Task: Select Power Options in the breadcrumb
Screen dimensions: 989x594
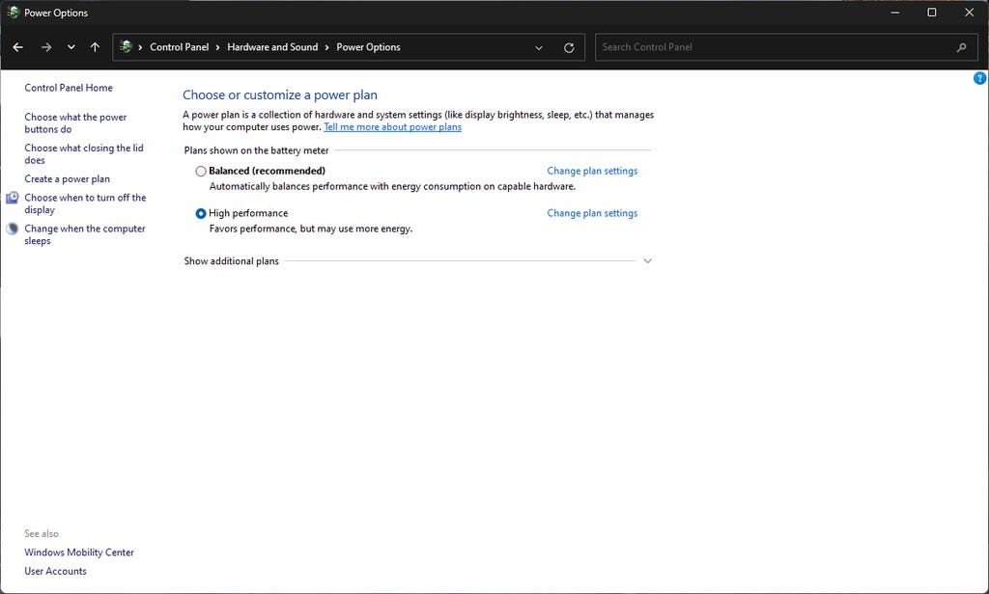Action: (x=368, y=47)
